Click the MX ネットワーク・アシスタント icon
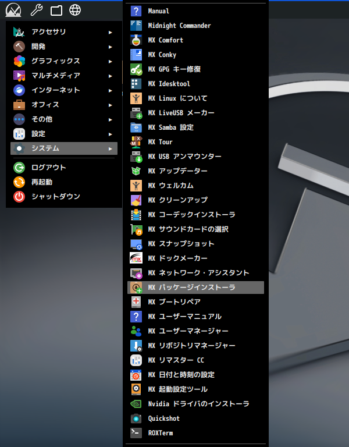This screenshot has height=447, width=349. (x=136, y=273)
